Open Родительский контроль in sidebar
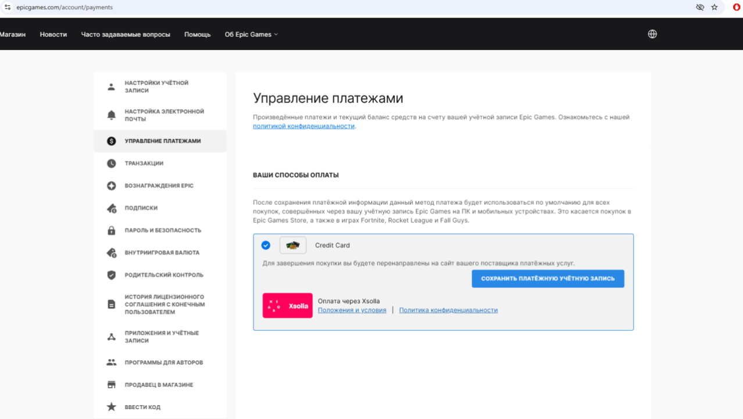The width and height of the screenshot is (743, 419). tap(160, 275)
